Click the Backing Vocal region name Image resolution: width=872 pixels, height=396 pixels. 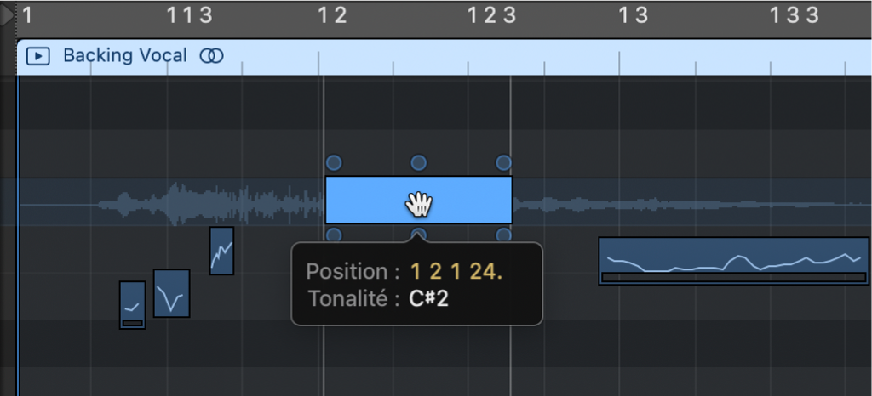[x=124, y=56]
